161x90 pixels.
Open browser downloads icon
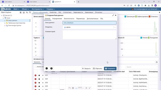[x=149, y=5]
